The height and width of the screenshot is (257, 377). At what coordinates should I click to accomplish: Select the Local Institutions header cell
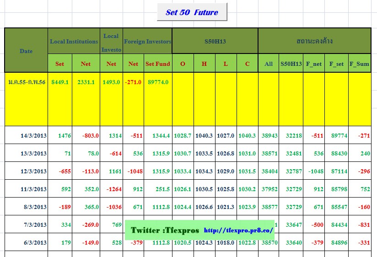tap(74, 42)
